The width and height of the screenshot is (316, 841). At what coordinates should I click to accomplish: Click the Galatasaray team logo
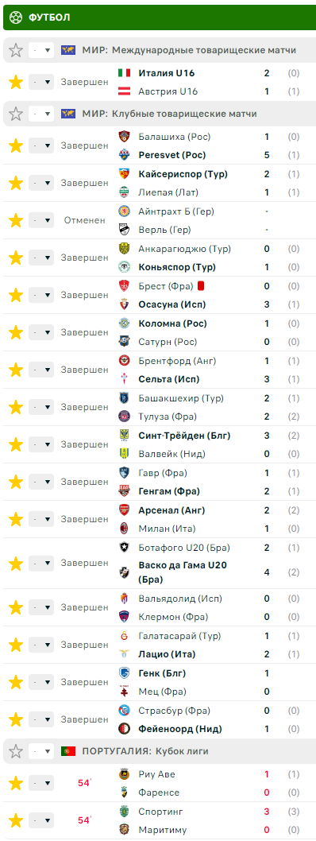pos(125,636)
